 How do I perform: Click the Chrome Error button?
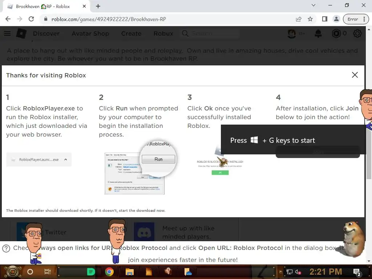click(x=352, y=19)
